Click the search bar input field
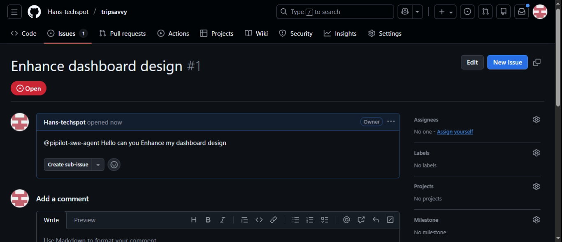The height and width of the screenshot is (242, 562). point(335,12)
